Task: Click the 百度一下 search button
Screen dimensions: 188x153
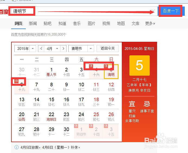Action: [171, 11]
